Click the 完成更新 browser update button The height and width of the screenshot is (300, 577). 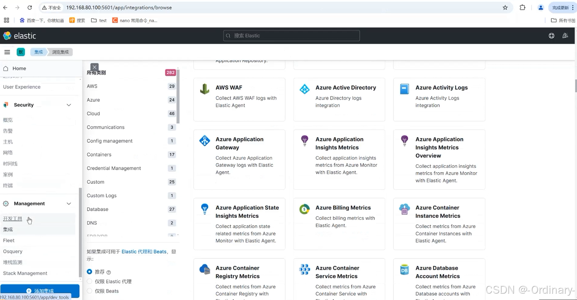tap(561, 8)
